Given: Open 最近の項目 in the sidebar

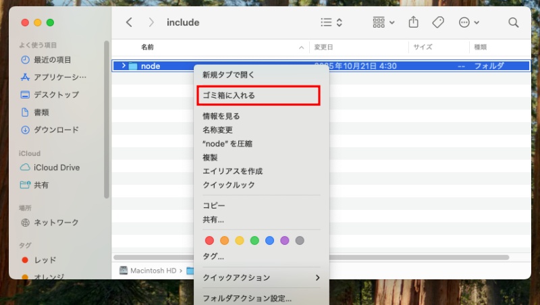Looking at the screenshot, I should (x=51, y=59).
